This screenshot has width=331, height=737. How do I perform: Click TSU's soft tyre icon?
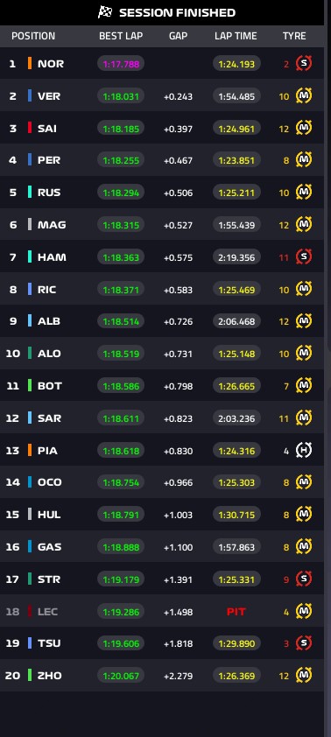304,643
